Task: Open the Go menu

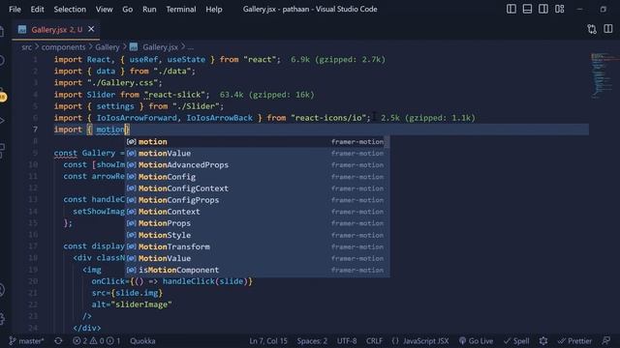Action: point(127,9)
